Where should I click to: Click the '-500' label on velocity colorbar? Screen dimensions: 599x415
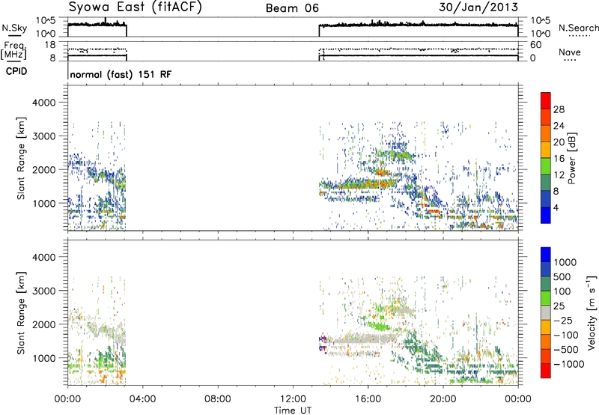pyautogui.click(x=566, y=350)
